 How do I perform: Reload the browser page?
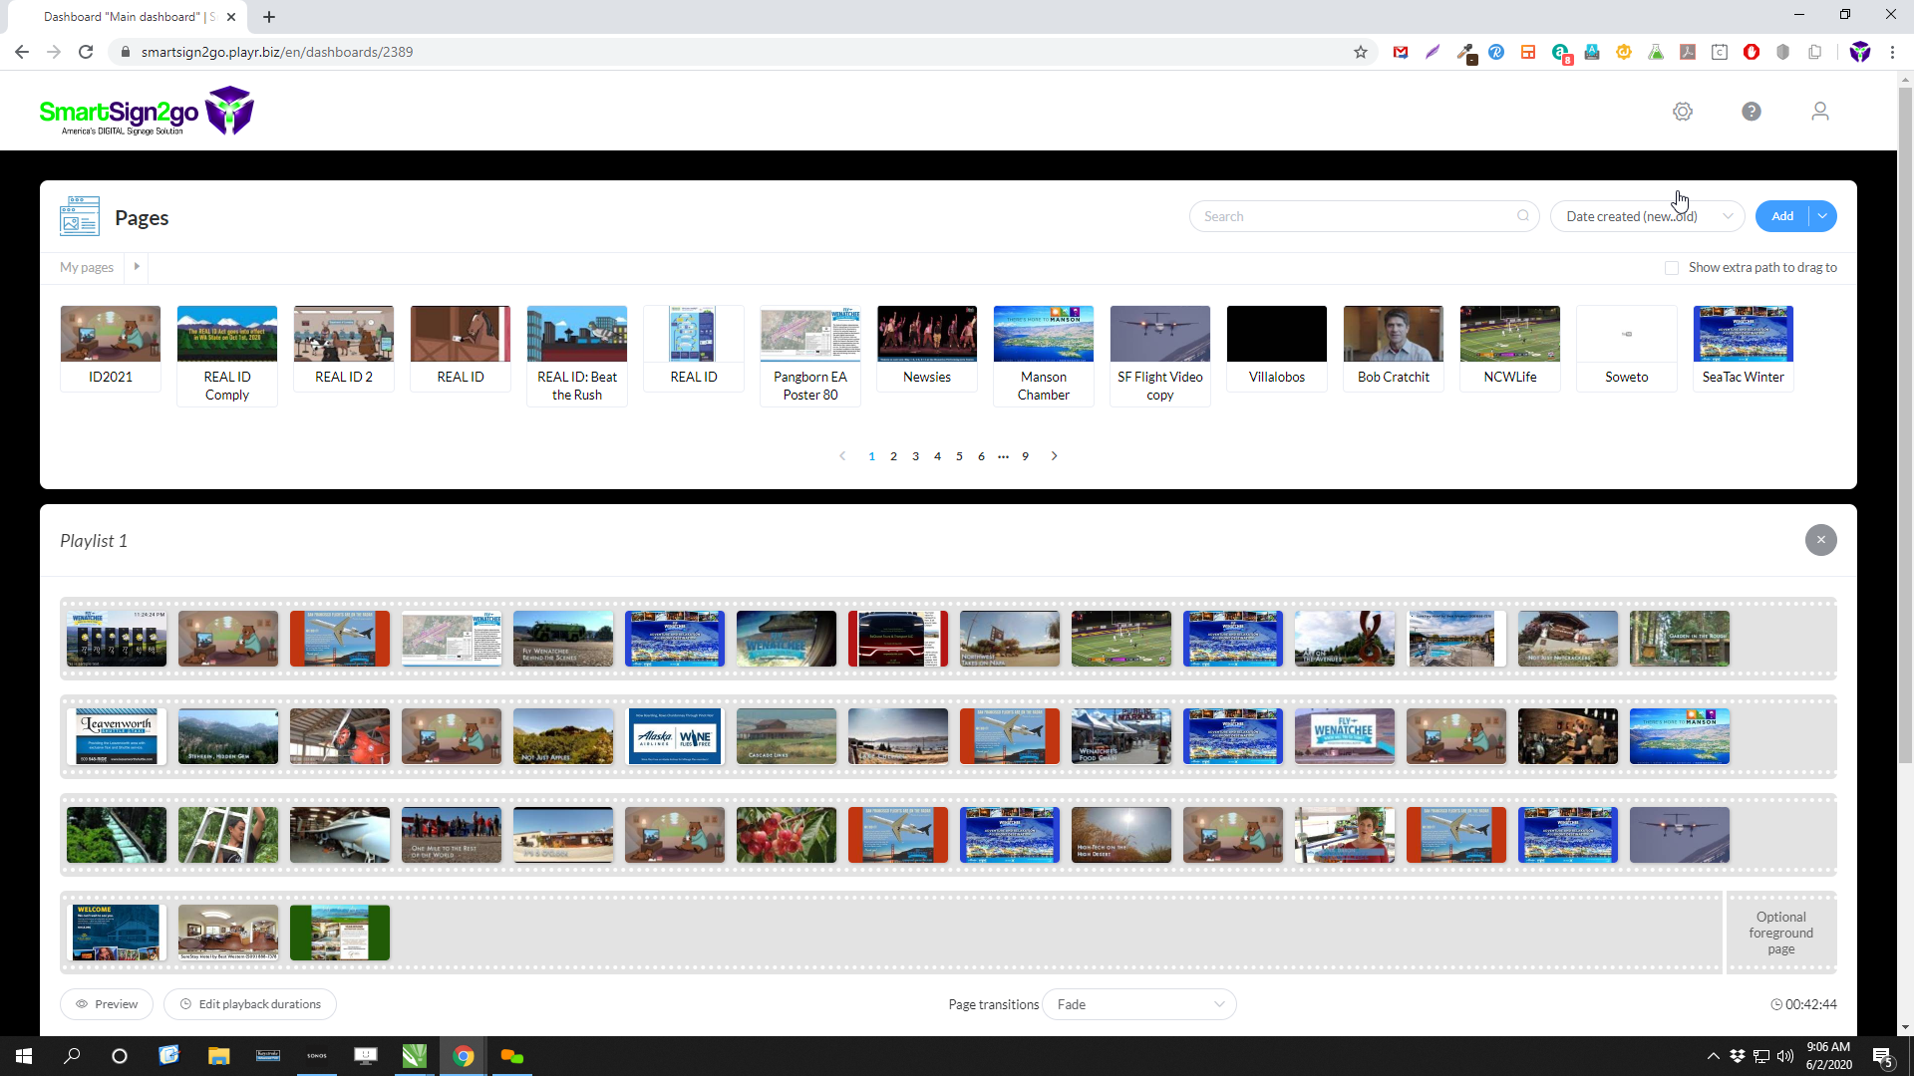point(86,52)
